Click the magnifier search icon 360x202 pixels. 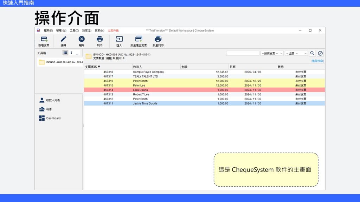(x=312, y=53)
